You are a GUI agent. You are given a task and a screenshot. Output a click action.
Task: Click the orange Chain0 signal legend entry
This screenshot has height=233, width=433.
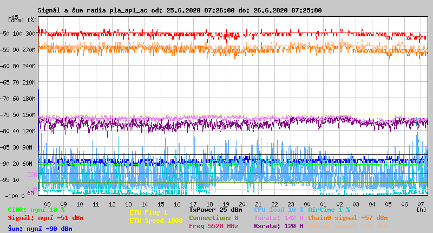(347, 217)
